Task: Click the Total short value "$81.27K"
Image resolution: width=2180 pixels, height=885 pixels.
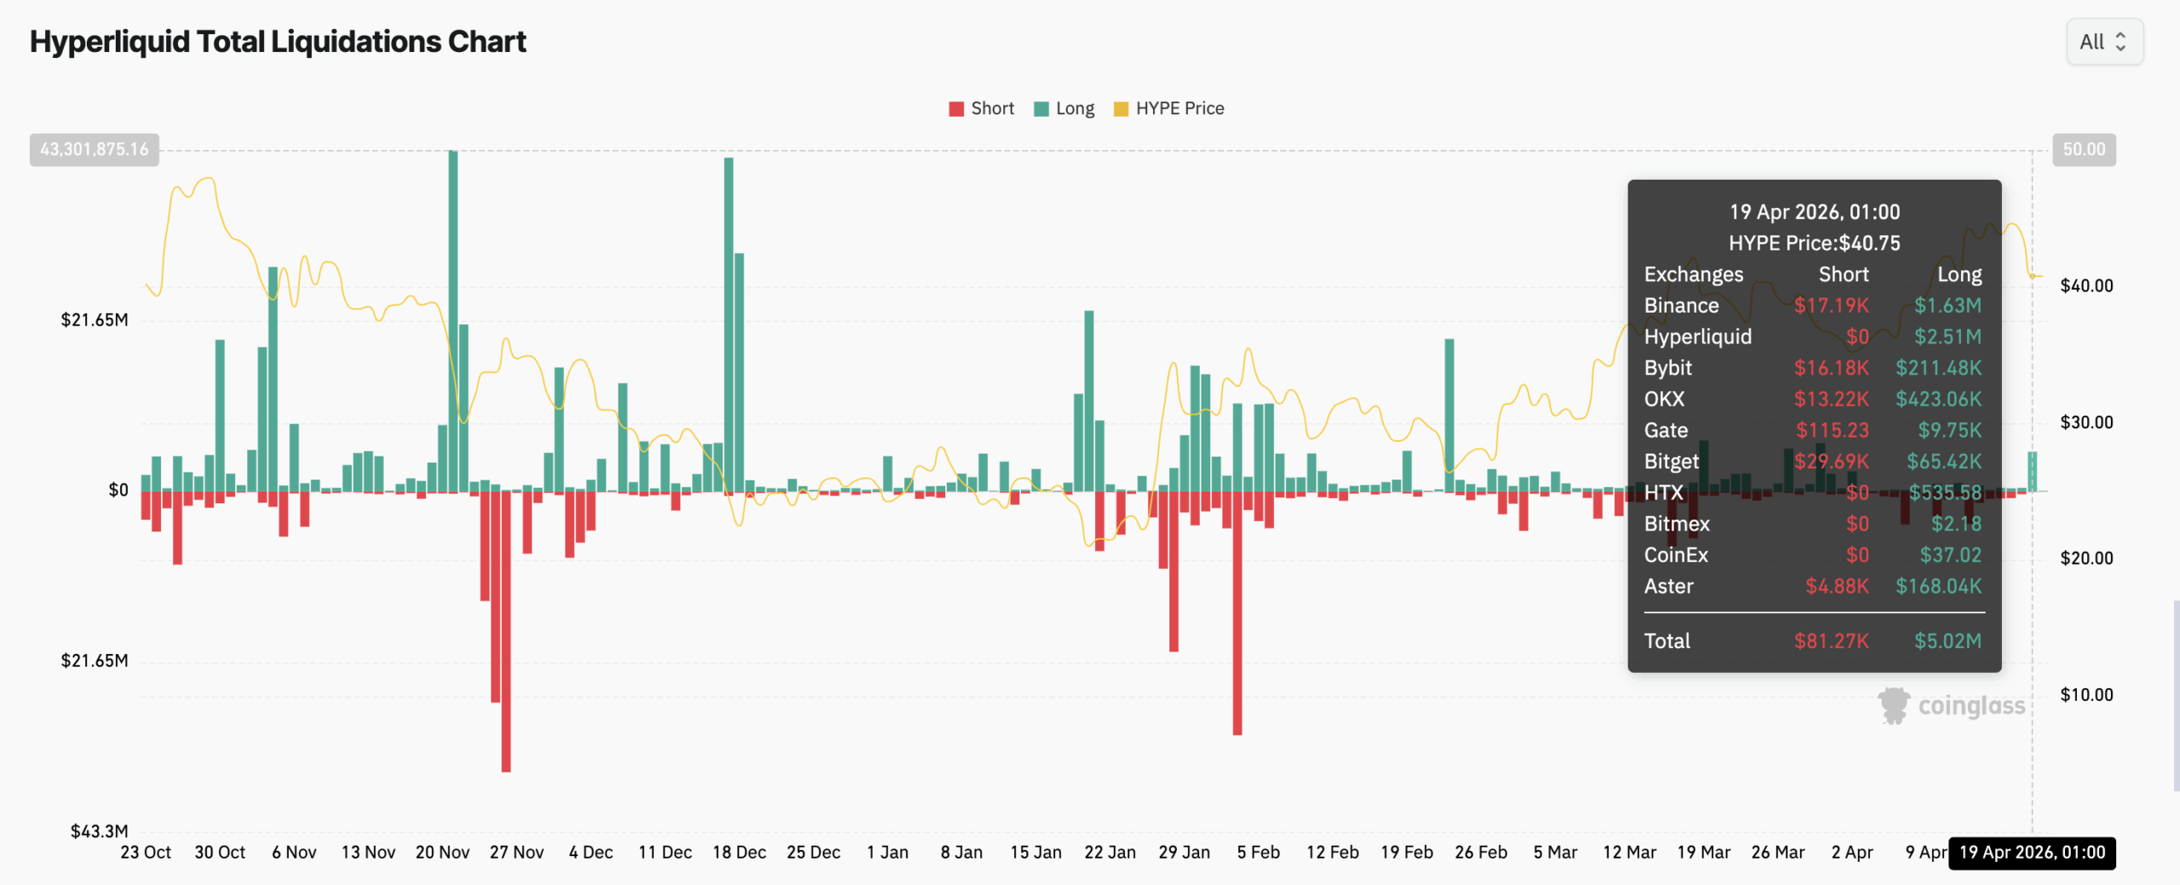Action: [1832, 641]
